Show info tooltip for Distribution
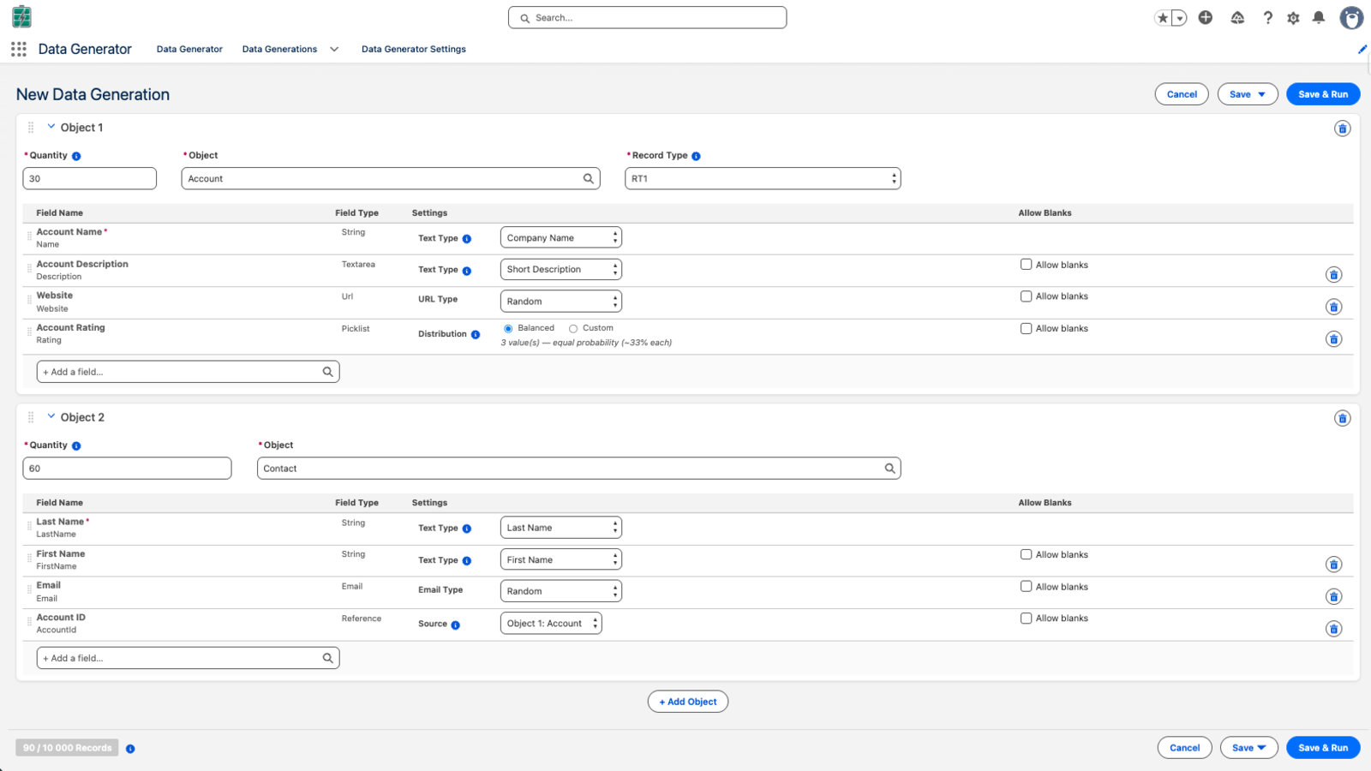This screenshot has width=1371, height=771. click(476, 334)
